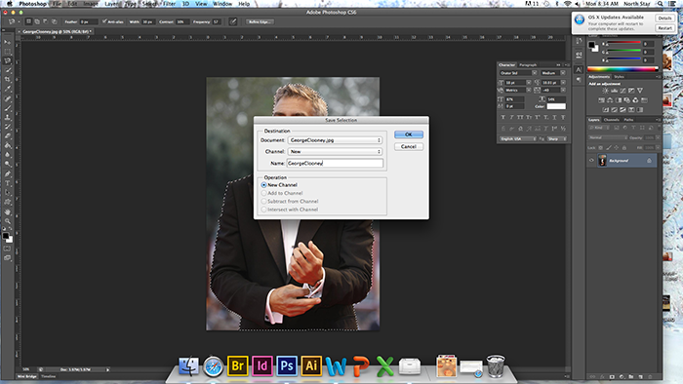Click the red channel slider in Color panel
This screenshot has height=384, width=683.
pos(623,43)
